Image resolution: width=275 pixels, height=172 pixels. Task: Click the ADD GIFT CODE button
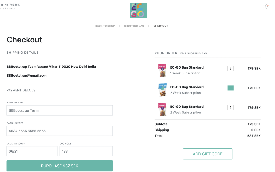click(207, 154)
